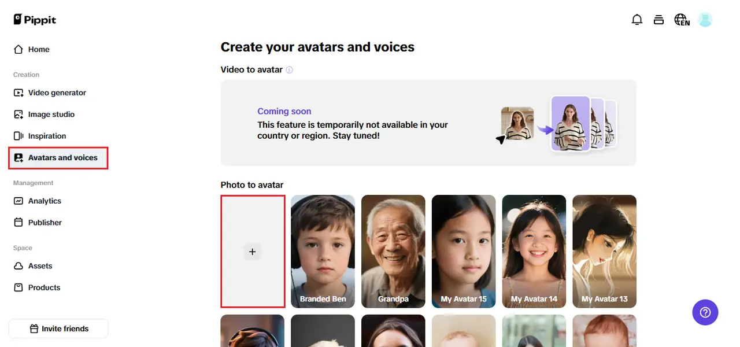740x347 pixels.
Task: Select the Branded Ben avatar
Action: tap(323, 251)
